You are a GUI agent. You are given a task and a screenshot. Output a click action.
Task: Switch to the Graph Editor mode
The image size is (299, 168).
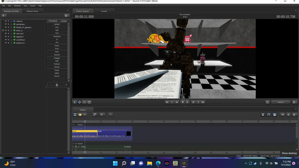85,115
